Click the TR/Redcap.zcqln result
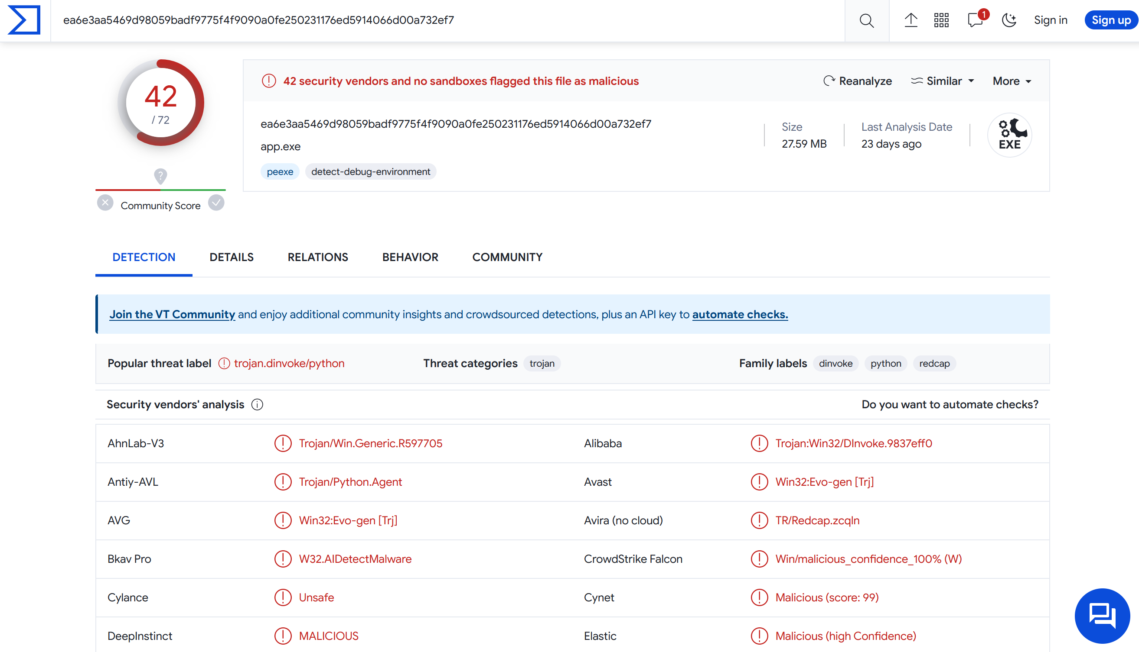The height and width of the screenshot is (652, 1139). (817, 520)
